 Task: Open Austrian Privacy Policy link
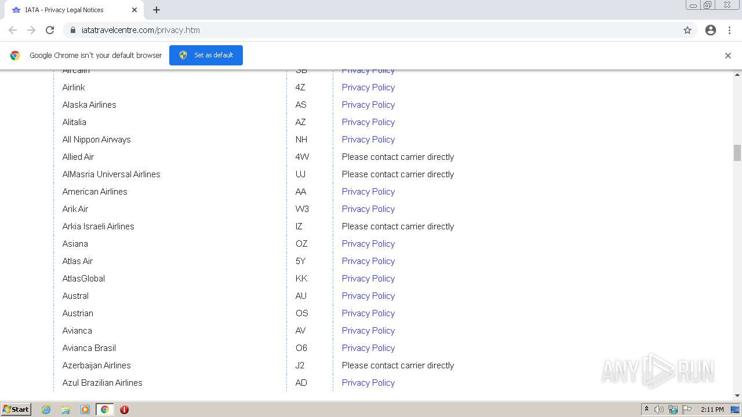pyautogui.click(x=368, y=313)
